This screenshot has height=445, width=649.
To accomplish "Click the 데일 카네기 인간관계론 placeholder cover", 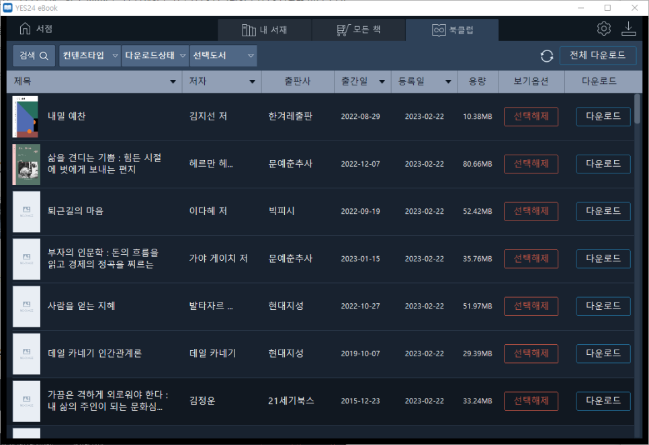I will [x=26, y=354].
